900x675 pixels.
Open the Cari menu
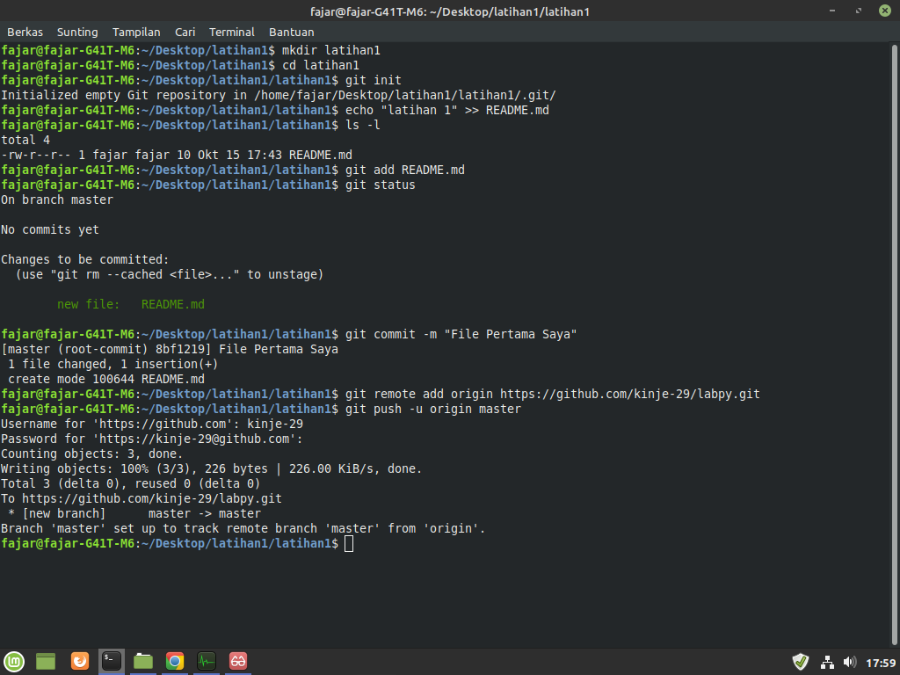click(x=185, y=33)
